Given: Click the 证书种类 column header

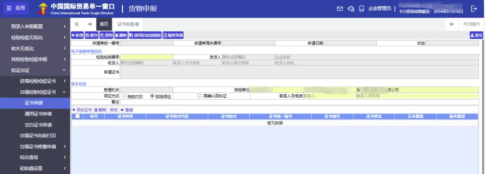Looking at the screenshot, I should [x=125, y=117].
